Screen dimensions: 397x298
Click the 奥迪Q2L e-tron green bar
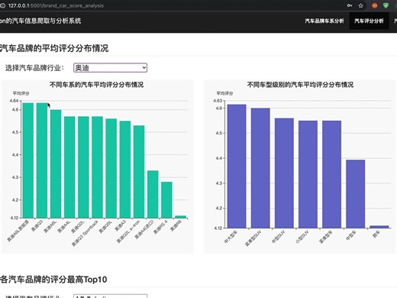(139, 172)
